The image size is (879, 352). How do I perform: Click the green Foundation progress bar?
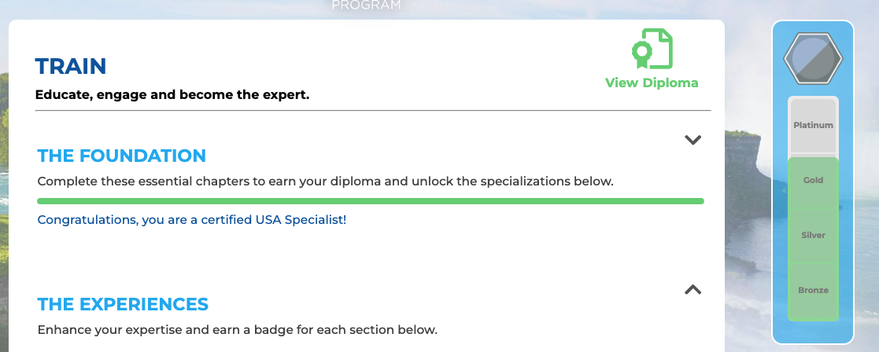click(370, 201)
